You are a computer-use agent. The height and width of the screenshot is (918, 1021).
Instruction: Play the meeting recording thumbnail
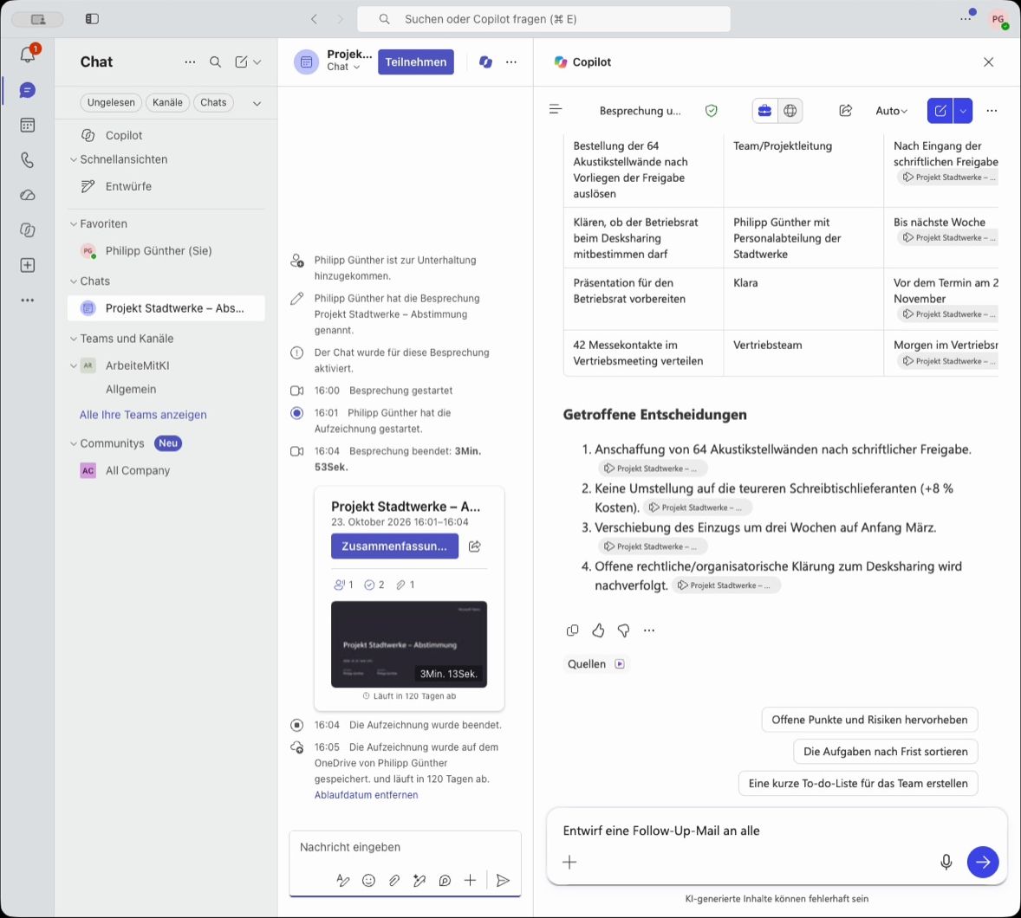click(x=409, y=644)
